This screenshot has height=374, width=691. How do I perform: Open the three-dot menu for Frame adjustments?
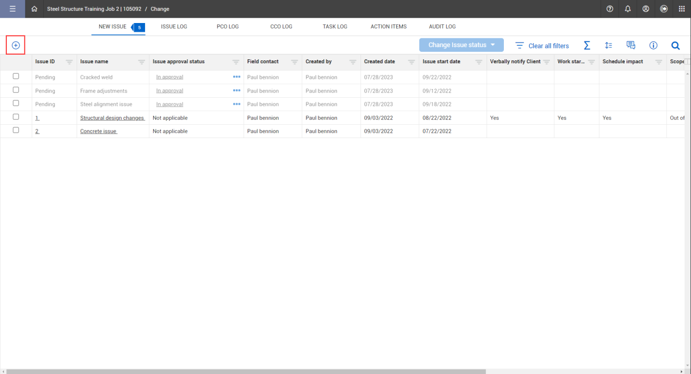click(237, 90)
